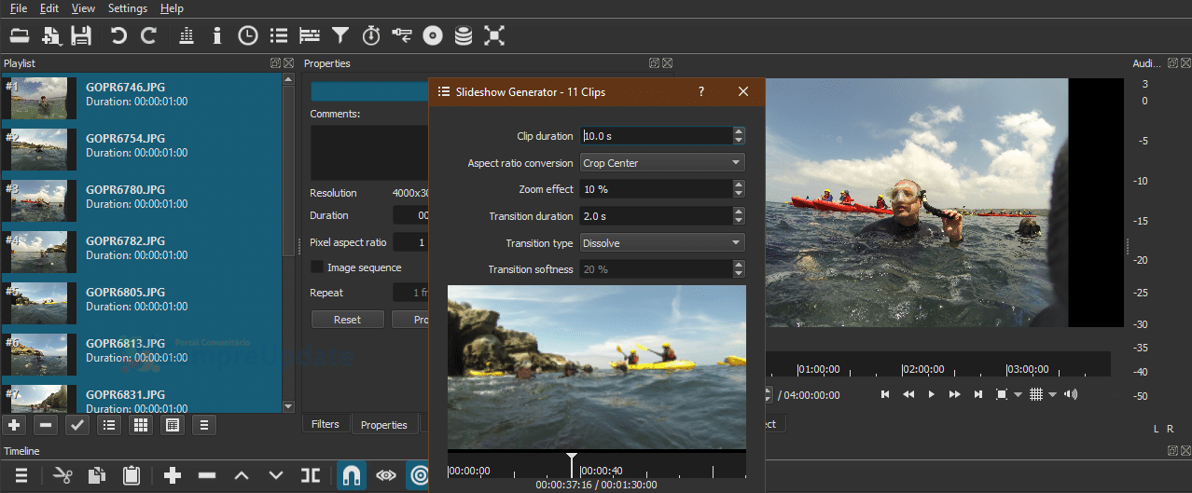The width and height of the screenshot is (1192, 493).
Task: Click the Undo arrow icon
Action: tap(118, 35)
